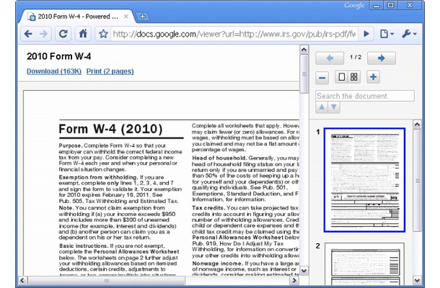
Task: Click the Search the document field
Action: click(365, 96)
